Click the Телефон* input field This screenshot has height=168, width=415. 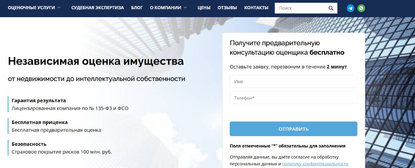click(293, 98)
